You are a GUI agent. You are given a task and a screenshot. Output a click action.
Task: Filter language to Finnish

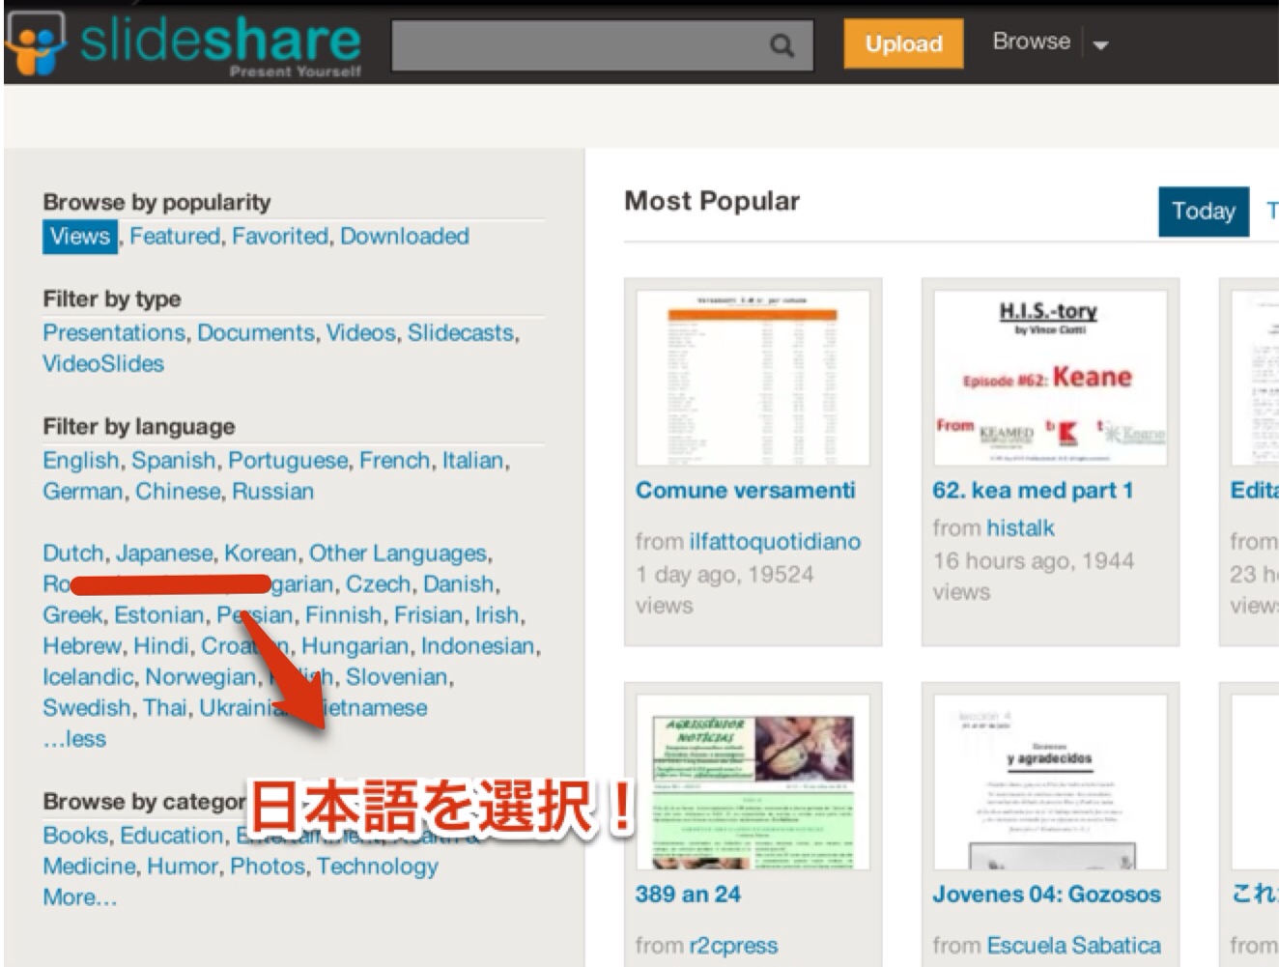(x=344, y=614)
